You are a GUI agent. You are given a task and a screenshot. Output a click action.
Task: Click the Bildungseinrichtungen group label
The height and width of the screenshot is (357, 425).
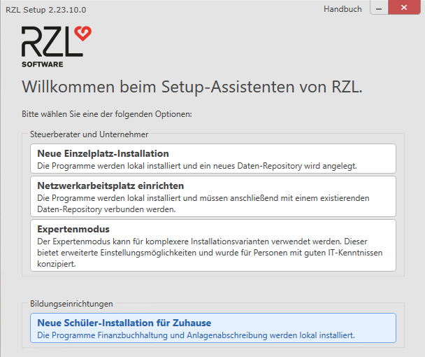[x=71, y=304]
